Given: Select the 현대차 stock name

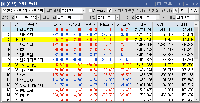Looking at the screenshot, I should point(25,95).
